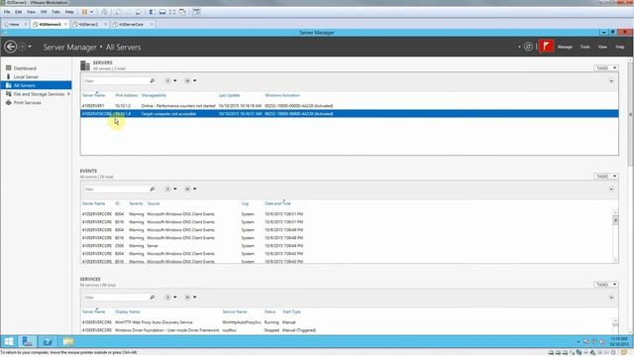This screenshot has height=357, width=634.
Task: Select the 410SERVER1 server row
Action: (350, 106)
